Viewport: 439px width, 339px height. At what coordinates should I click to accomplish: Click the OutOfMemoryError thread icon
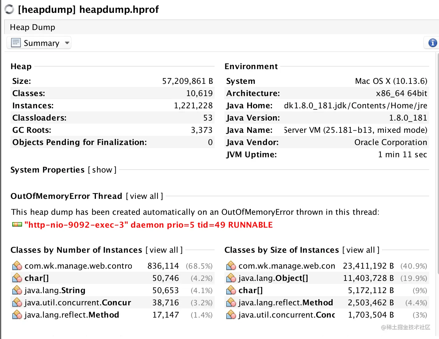pos(17,225)
